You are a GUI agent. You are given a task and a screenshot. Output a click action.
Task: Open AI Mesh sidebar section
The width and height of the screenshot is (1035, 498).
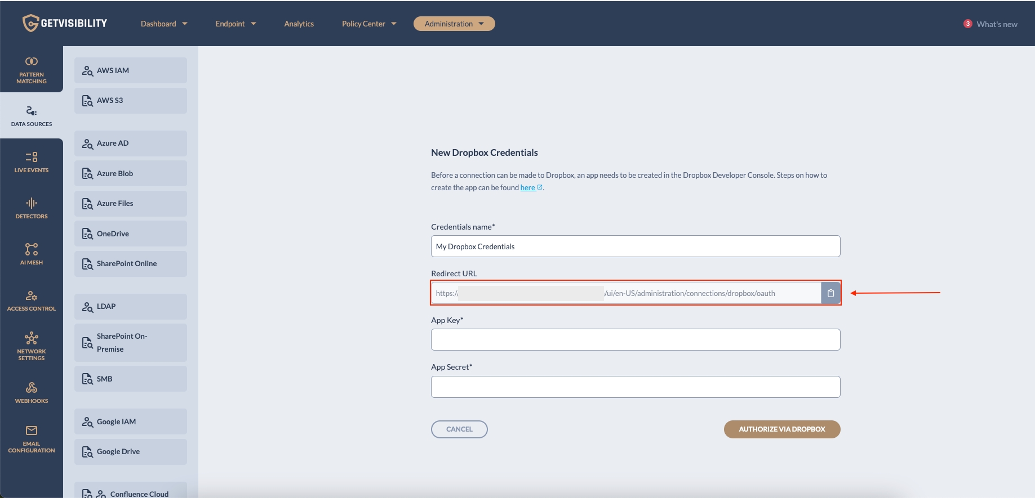coord(32,254)
